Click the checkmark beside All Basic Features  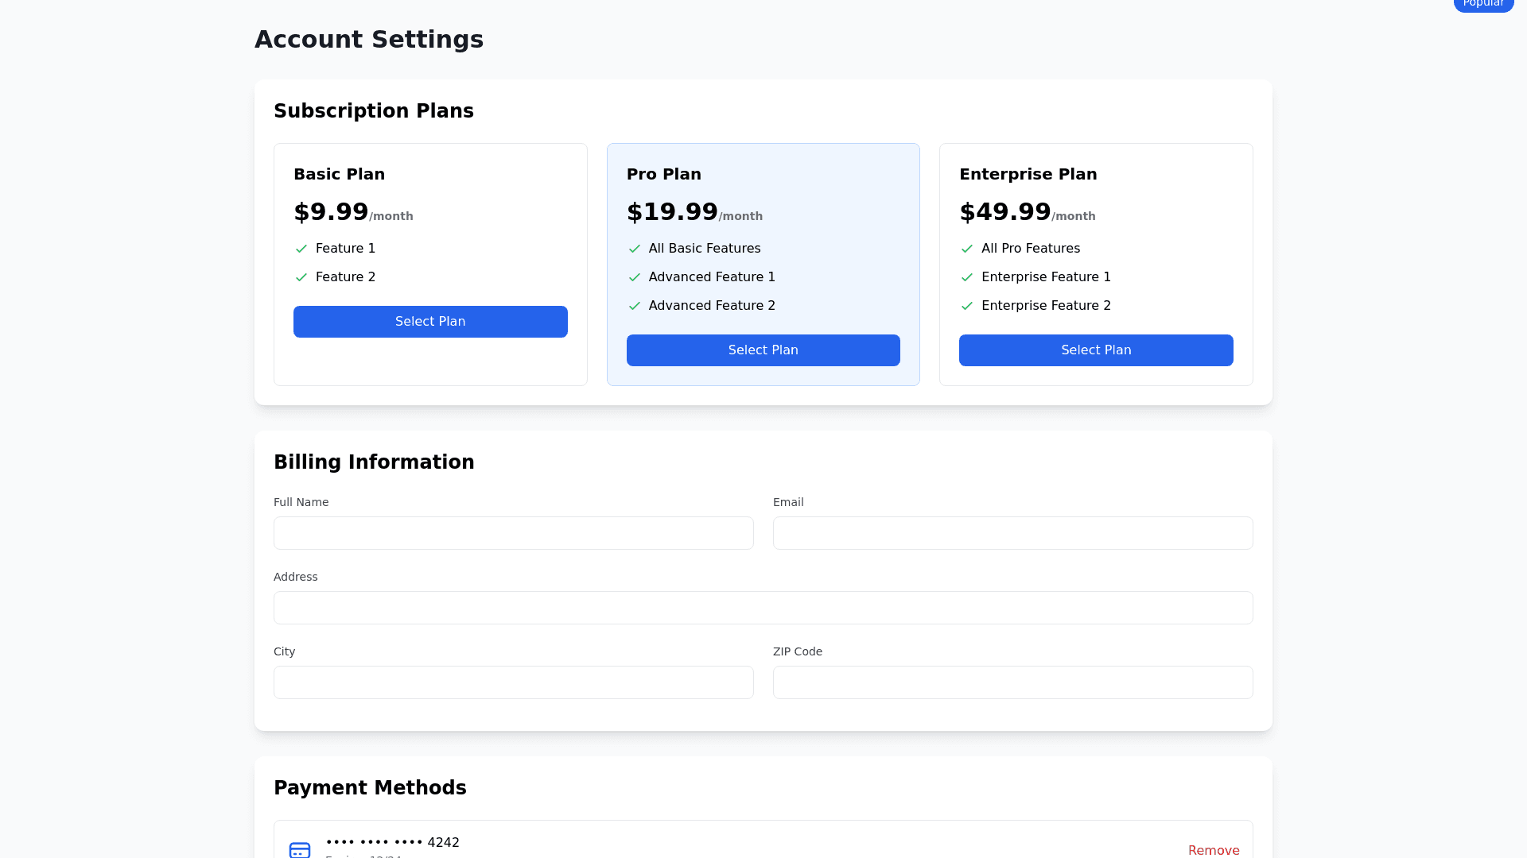coord(634,249)
